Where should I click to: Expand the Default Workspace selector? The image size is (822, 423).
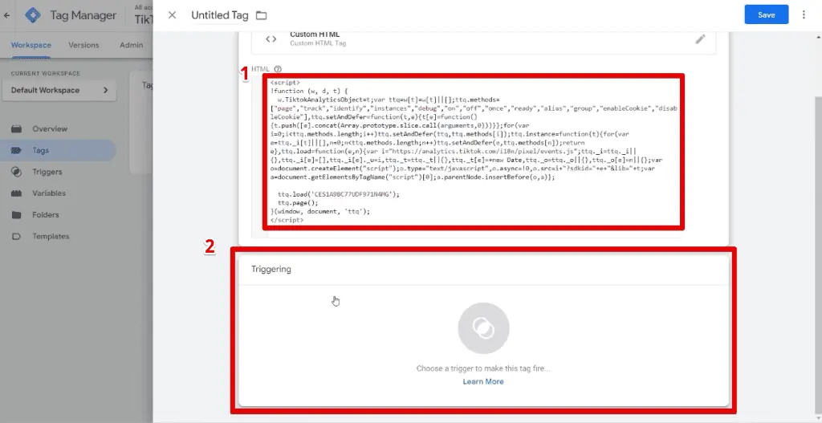[x=59, y=90]
